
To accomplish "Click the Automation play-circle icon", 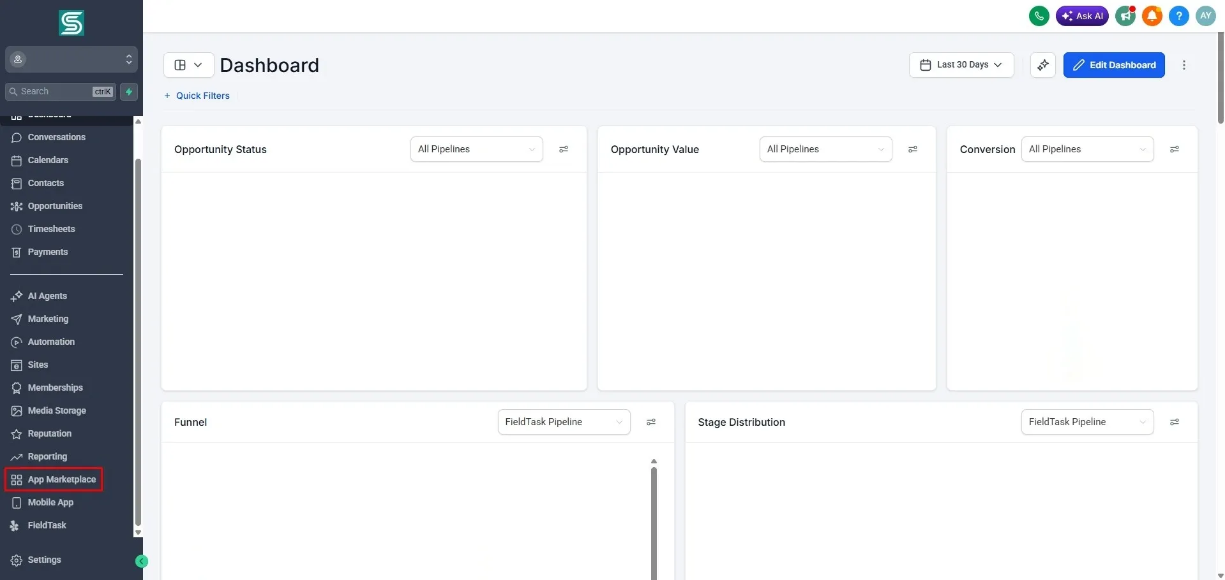I will [17, 342].
